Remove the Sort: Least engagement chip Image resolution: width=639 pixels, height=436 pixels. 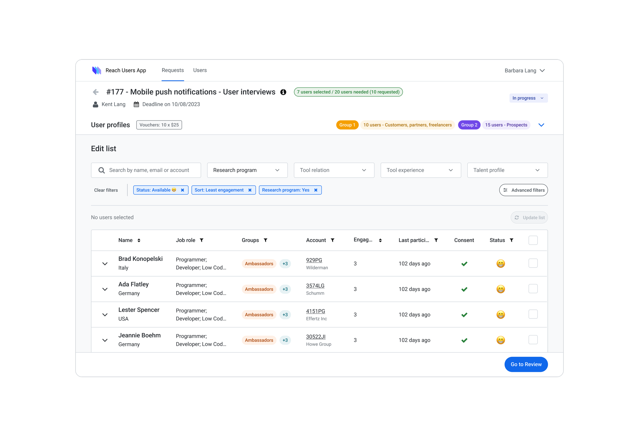250,190
